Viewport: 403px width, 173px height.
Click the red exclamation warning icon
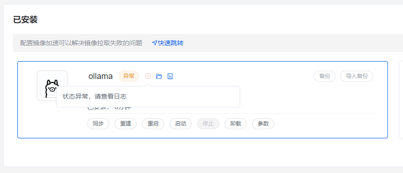click(148, 76)
